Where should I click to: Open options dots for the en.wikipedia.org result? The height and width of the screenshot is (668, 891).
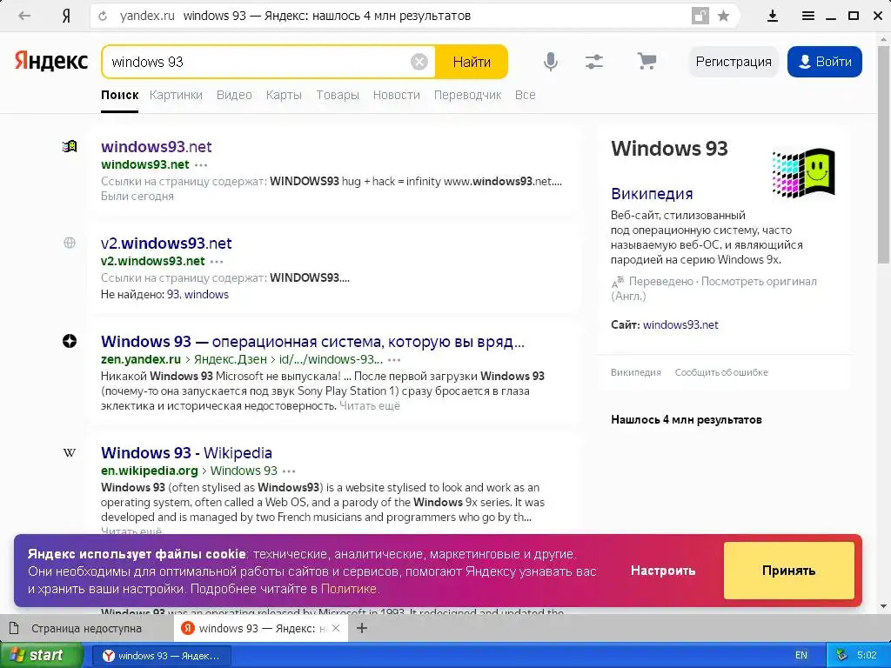(289, 471)
